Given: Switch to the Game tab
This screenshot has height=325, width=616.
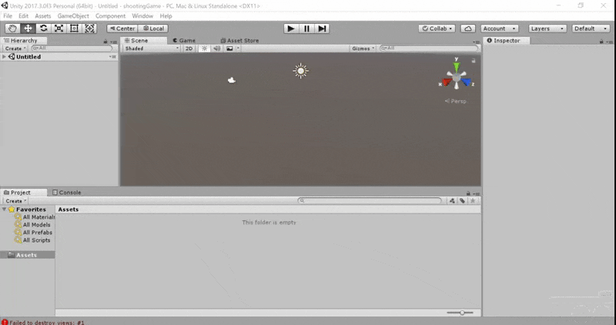Looking at the screenshot, I should tap(184, 41).
